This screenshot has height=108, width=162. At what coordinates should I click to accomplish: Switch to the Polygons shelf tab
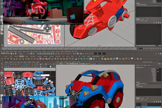22,56
